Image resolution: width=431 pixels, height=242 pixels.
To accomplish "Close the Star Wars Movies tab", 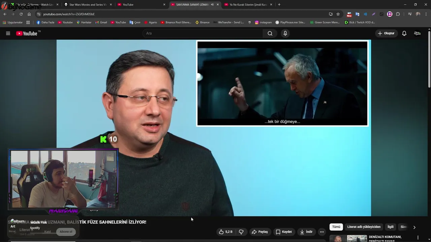I will (111, 5).
